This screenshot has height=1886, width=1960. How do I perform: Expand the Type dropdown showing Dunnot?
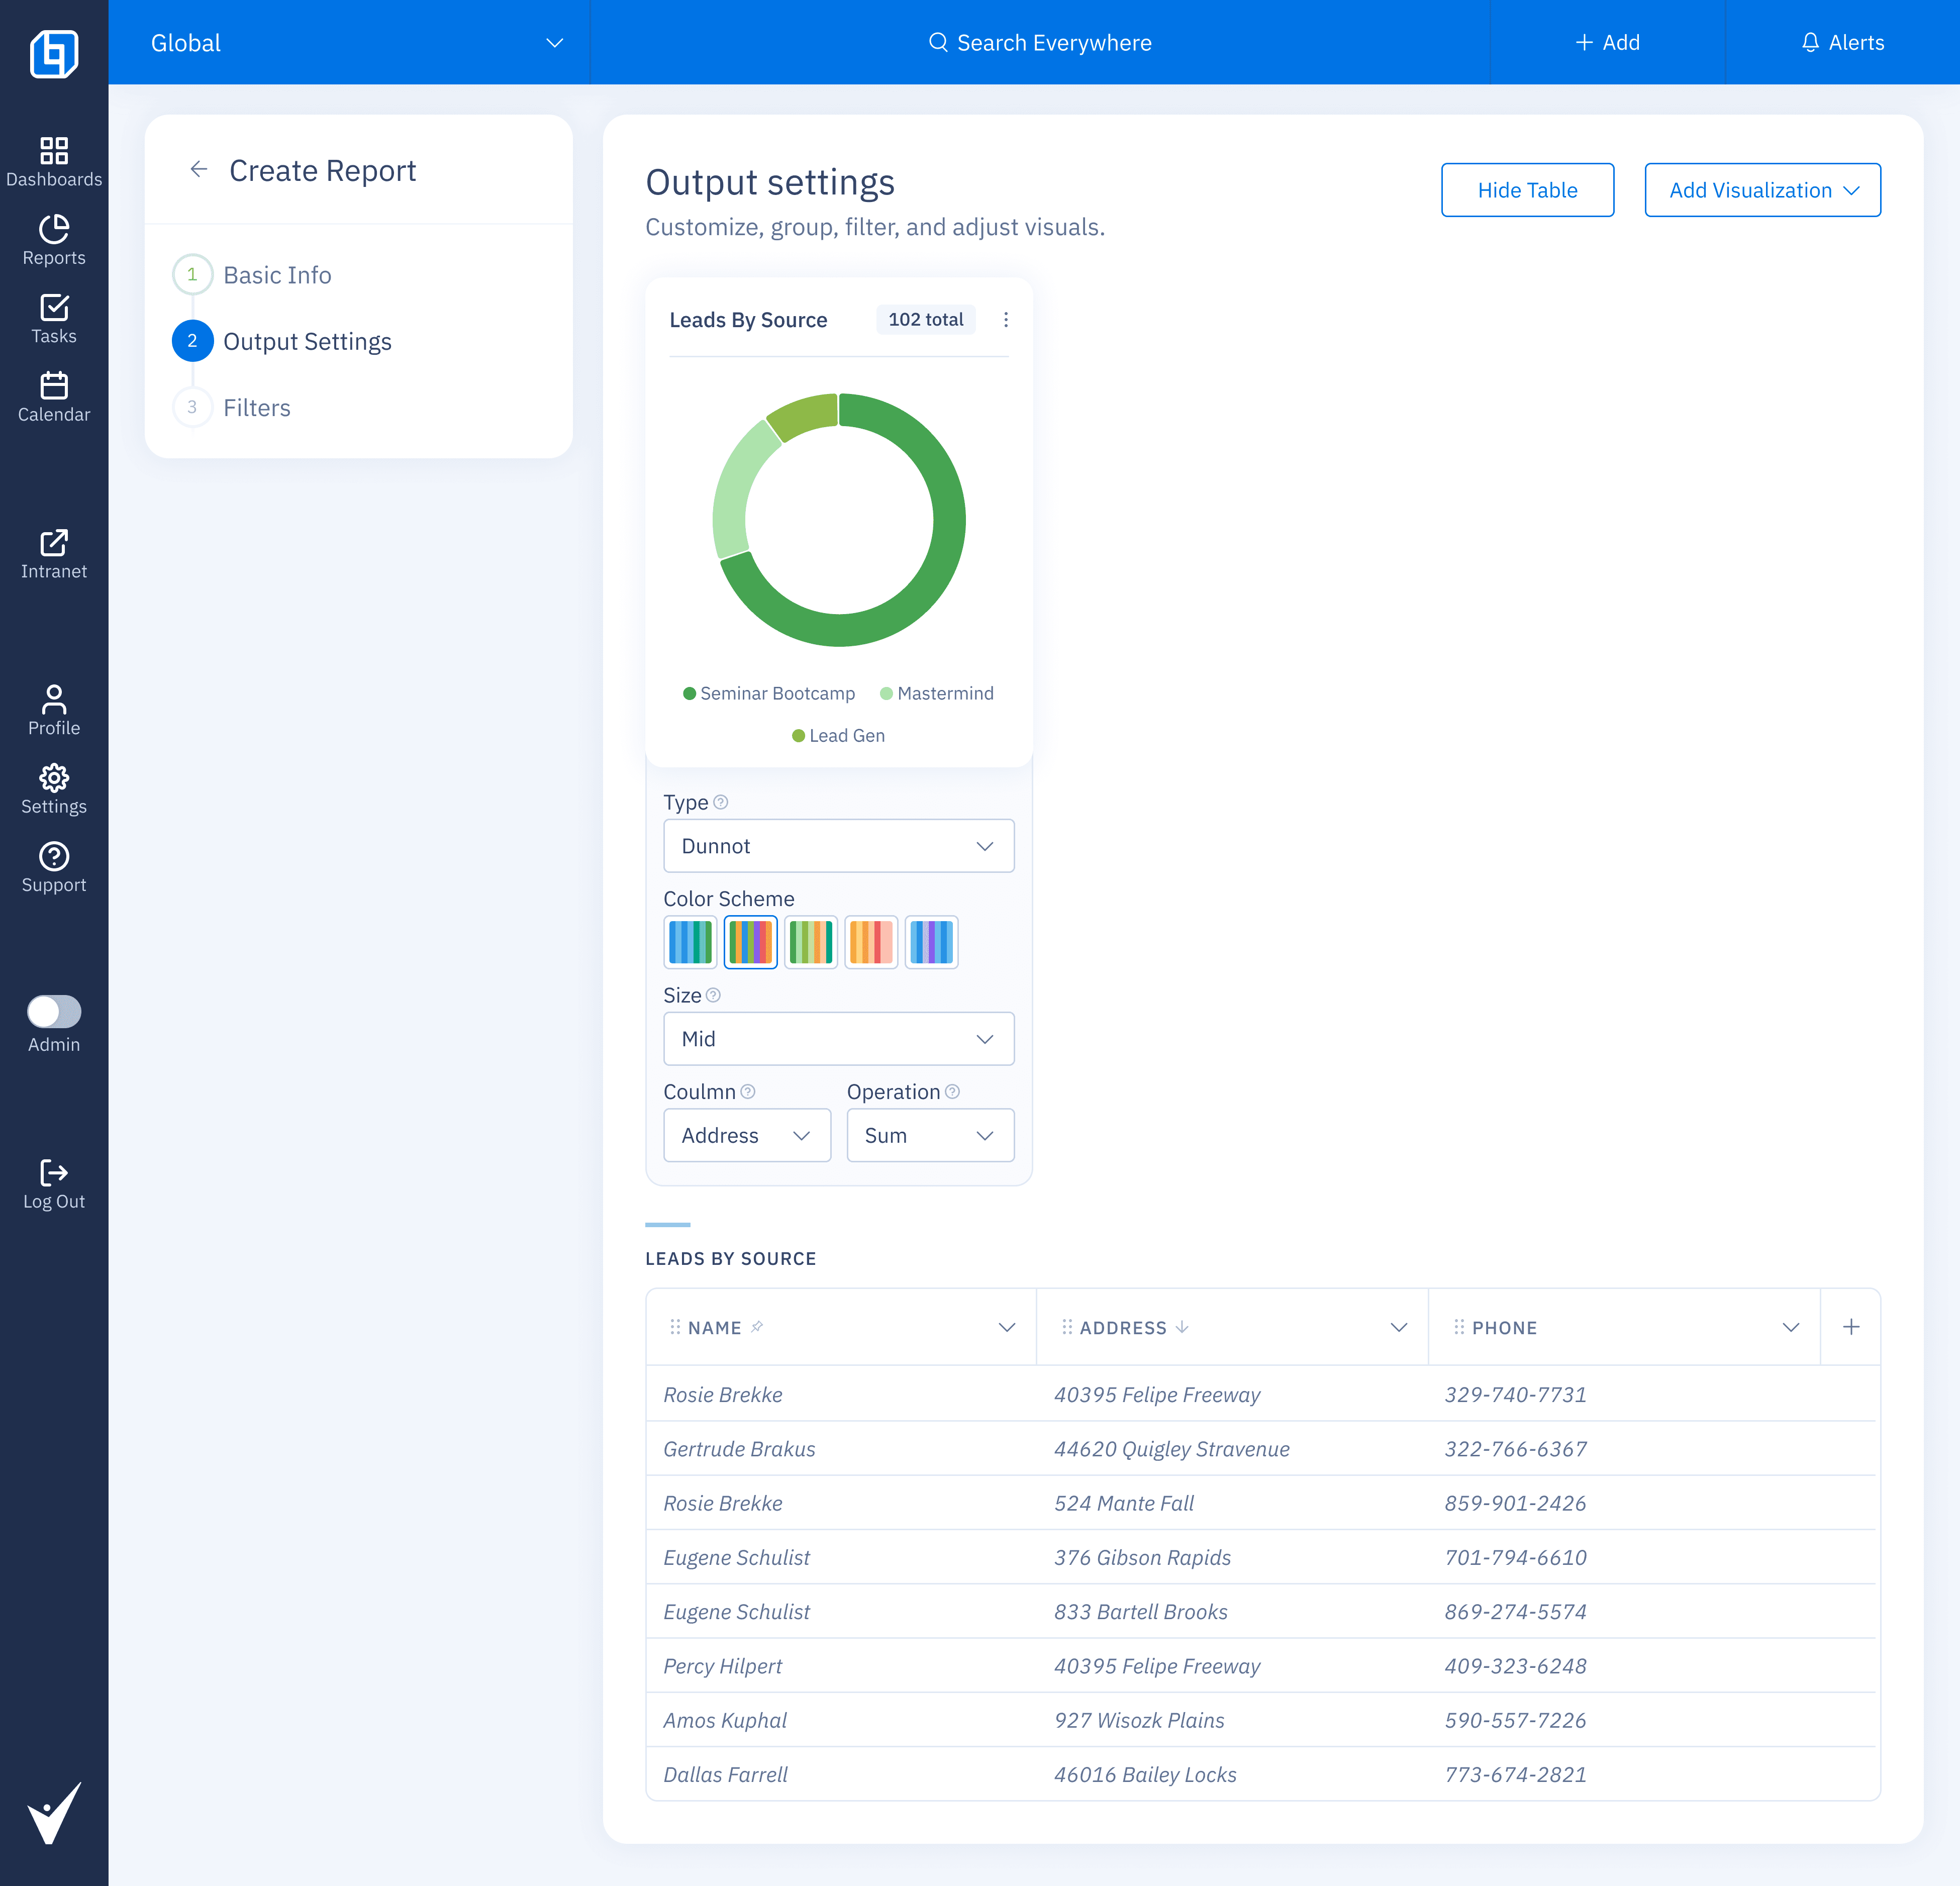pyautogui.click(x=838, y=846)
